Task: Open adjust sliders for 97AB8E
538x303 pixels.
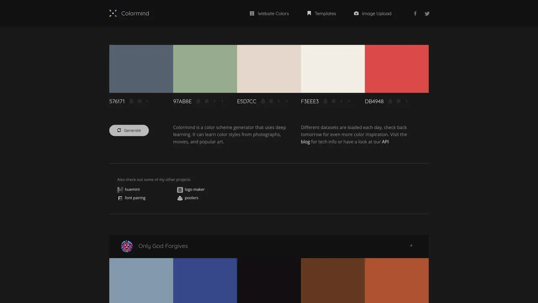Action: point(206,101)
